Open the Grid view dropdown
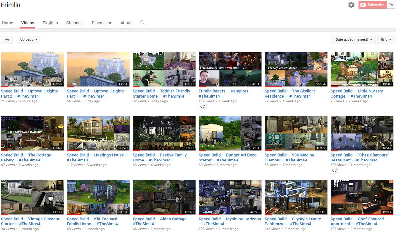 386,39
